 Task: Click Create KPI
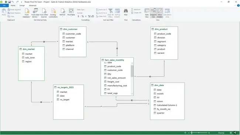tap(136, 13)
